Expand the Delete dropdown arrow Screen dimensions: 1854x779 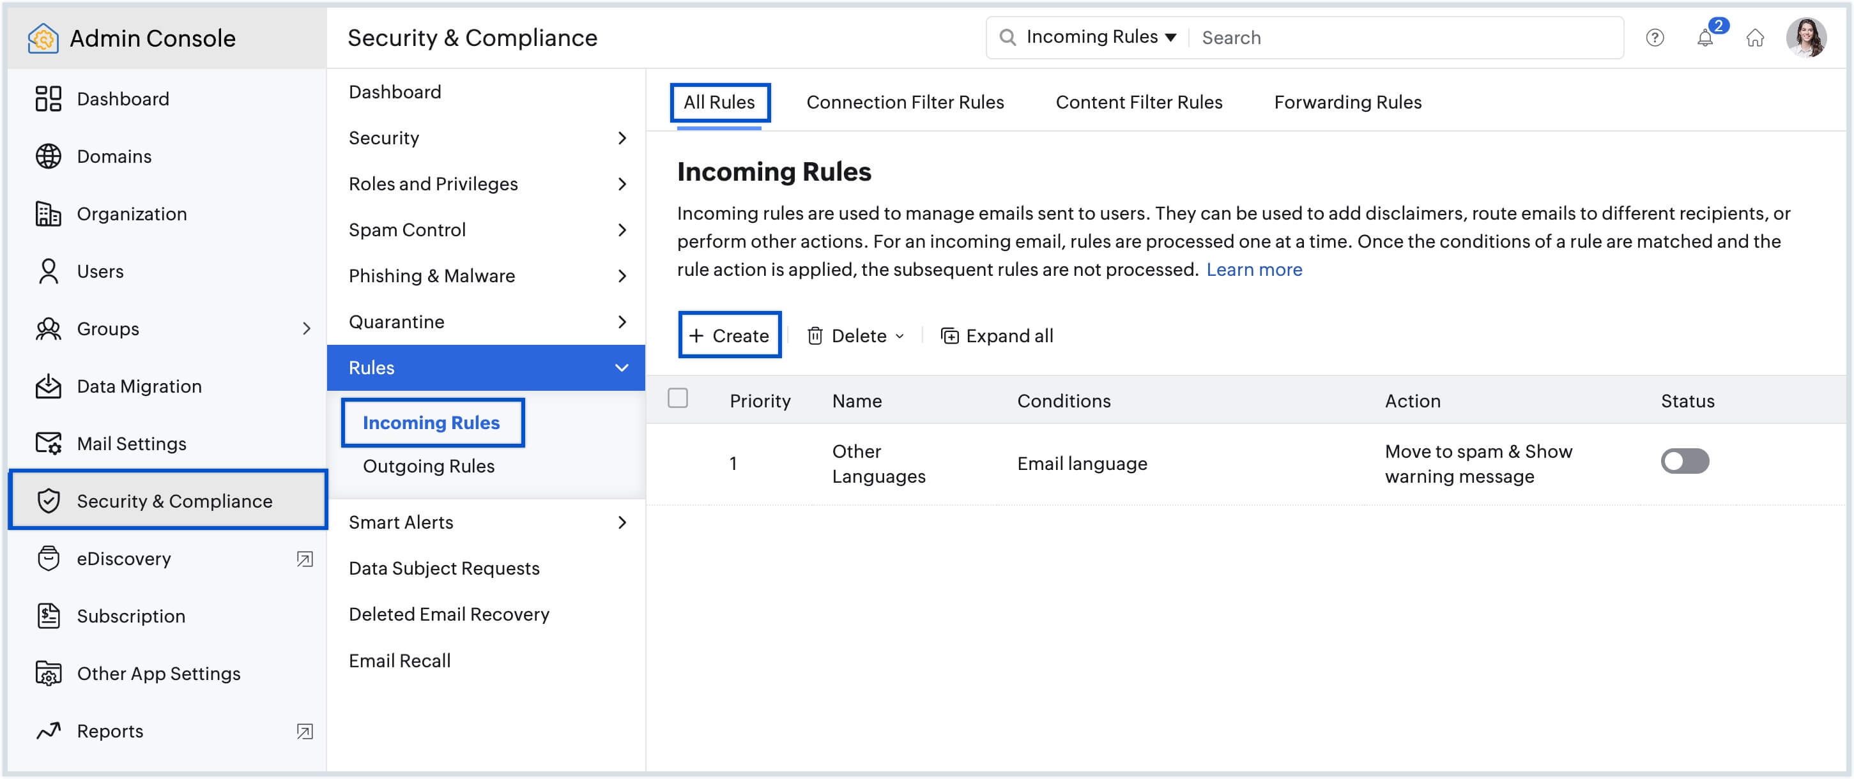tap(899, 336)
